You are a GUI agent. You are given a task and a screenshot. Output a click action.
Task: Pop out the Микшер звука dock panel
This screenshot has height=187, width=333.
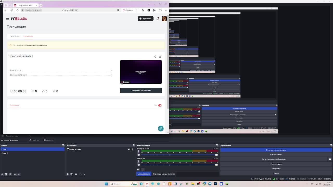[x=217, y=145]
